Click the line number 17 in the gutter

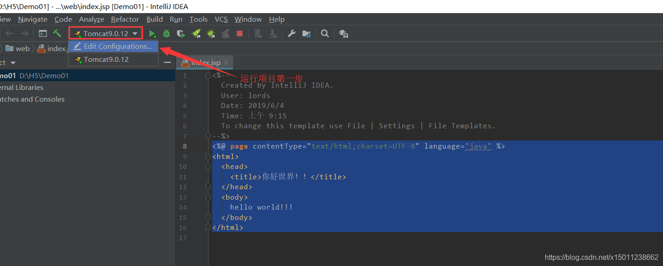183,238
